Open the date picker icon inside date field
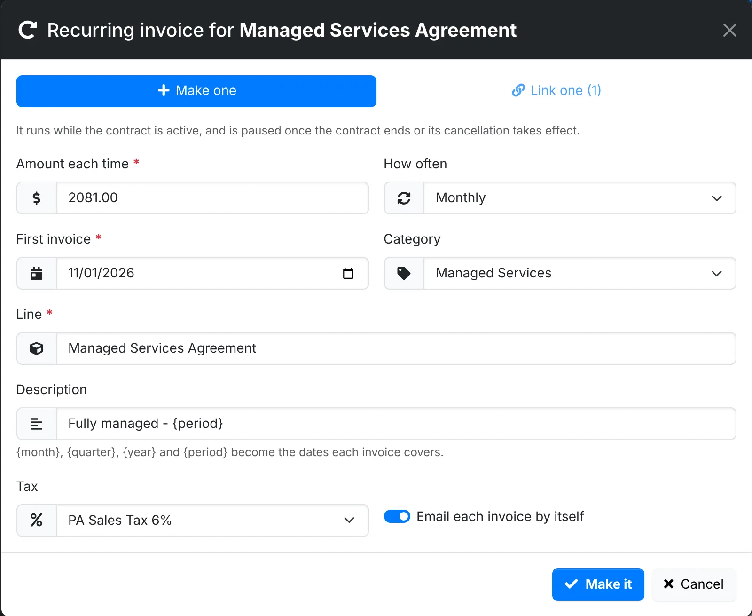The height and width of the screenshot is (616, 752). (348, 273)
